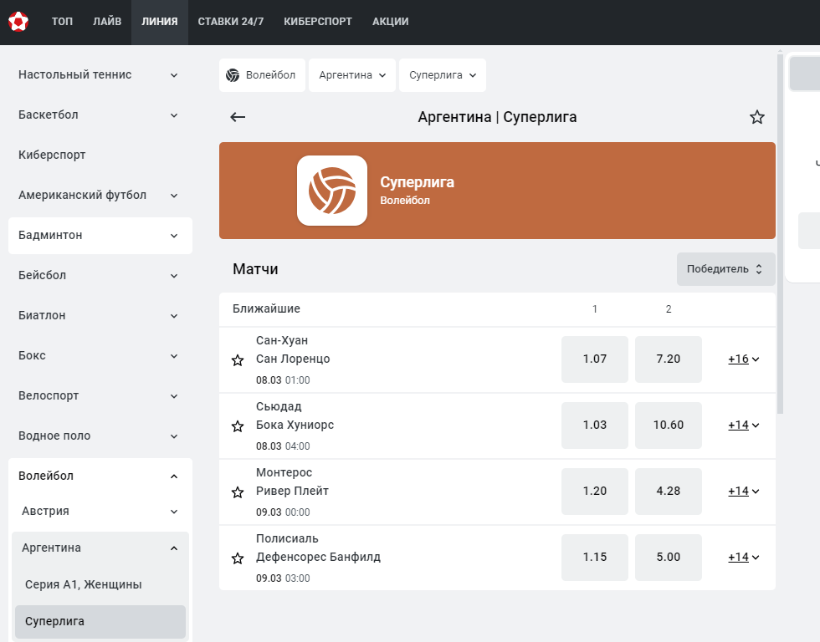The height and width of the screenshot is (642, 820).
Task: Expand +14 markets for Сьюдад match
Action: tap(744, 425)
